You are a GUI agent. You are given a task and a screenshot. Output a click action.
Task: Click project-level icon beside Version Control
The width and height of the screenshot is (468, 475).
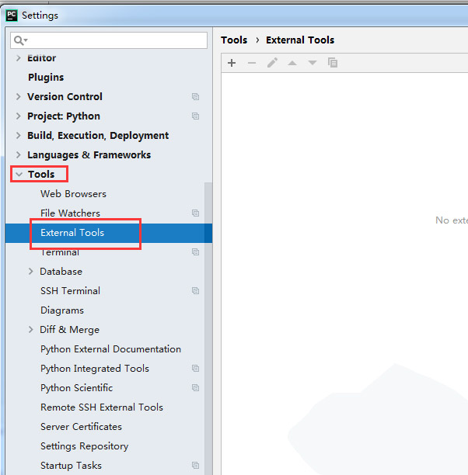(195, 97)
